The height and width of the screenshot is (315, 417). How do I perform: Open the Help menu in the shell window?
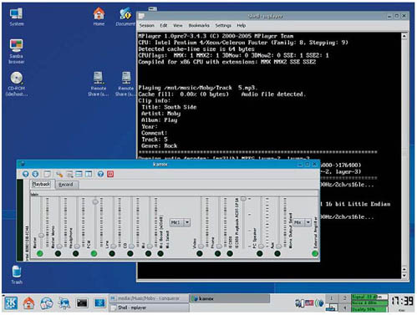point(242,25)
